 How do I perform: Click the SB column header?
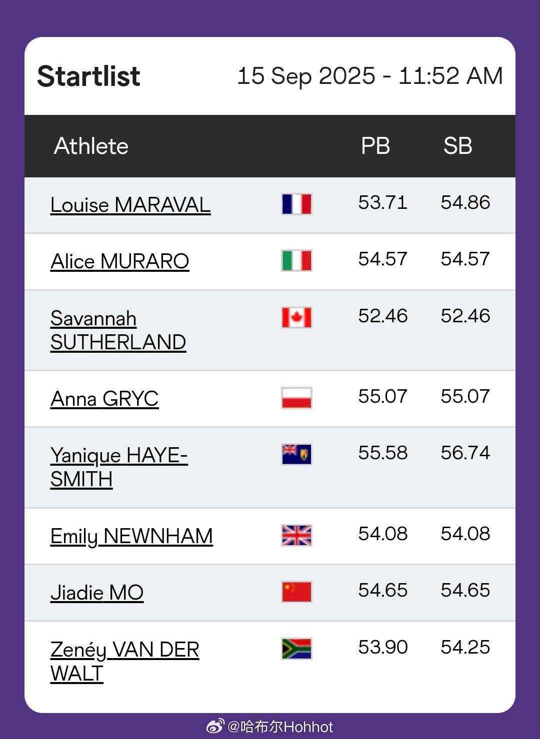[x=457, y=146]
